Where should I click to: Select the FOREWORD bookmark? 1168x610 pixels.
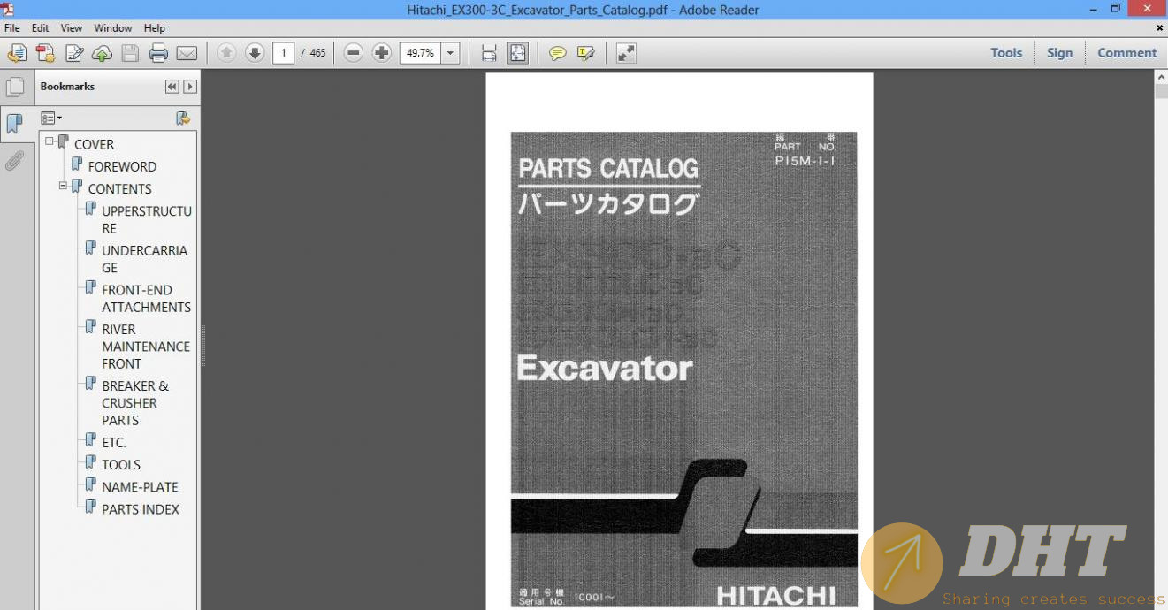pyautogui.click(x=122, y=166)
